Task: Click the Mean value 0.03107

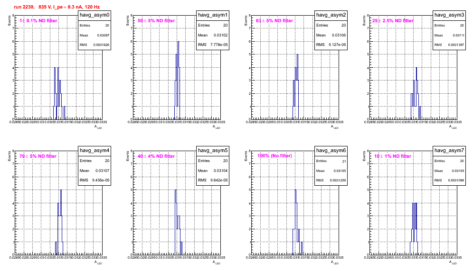Action: [103, 171]
